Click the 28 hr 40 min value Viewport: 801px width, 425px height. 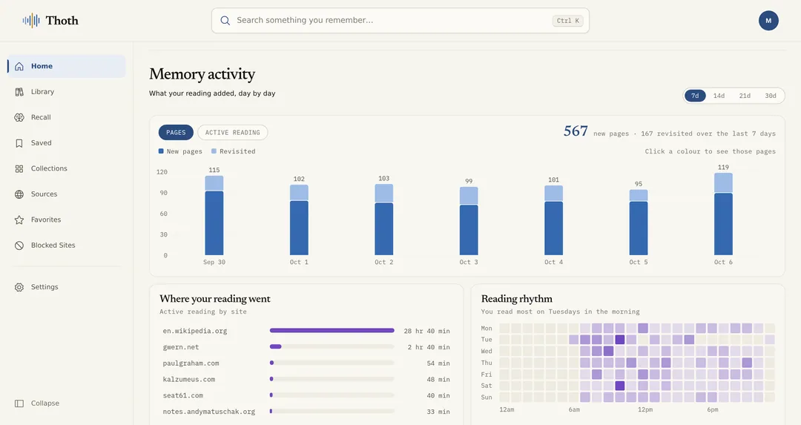pos(426,331)
